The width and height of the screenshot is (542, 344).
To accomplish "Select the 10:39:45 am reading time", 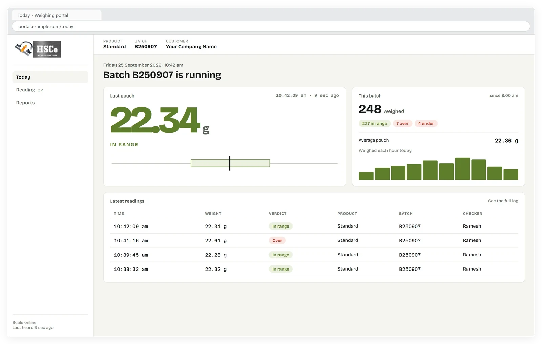I will coord(131,255).
